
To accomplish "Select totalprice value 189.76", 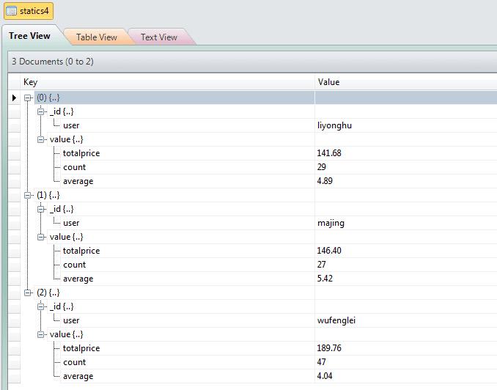I will tap(329, 348).
